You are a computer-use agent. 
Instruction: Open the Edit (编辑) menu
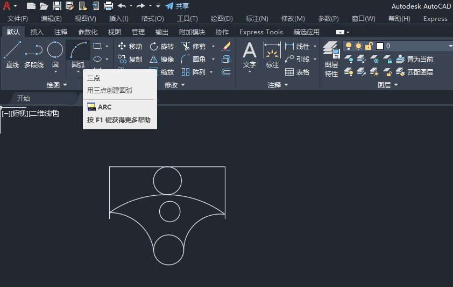point(51,19)
